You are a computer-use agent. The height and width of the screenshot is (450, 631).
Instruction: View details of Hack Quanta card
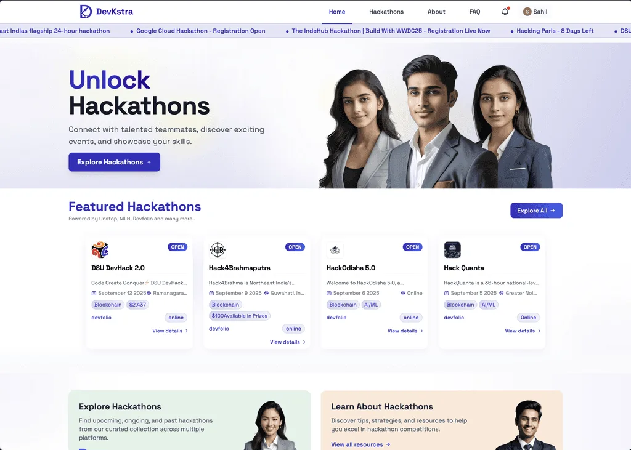click(523, 331)
